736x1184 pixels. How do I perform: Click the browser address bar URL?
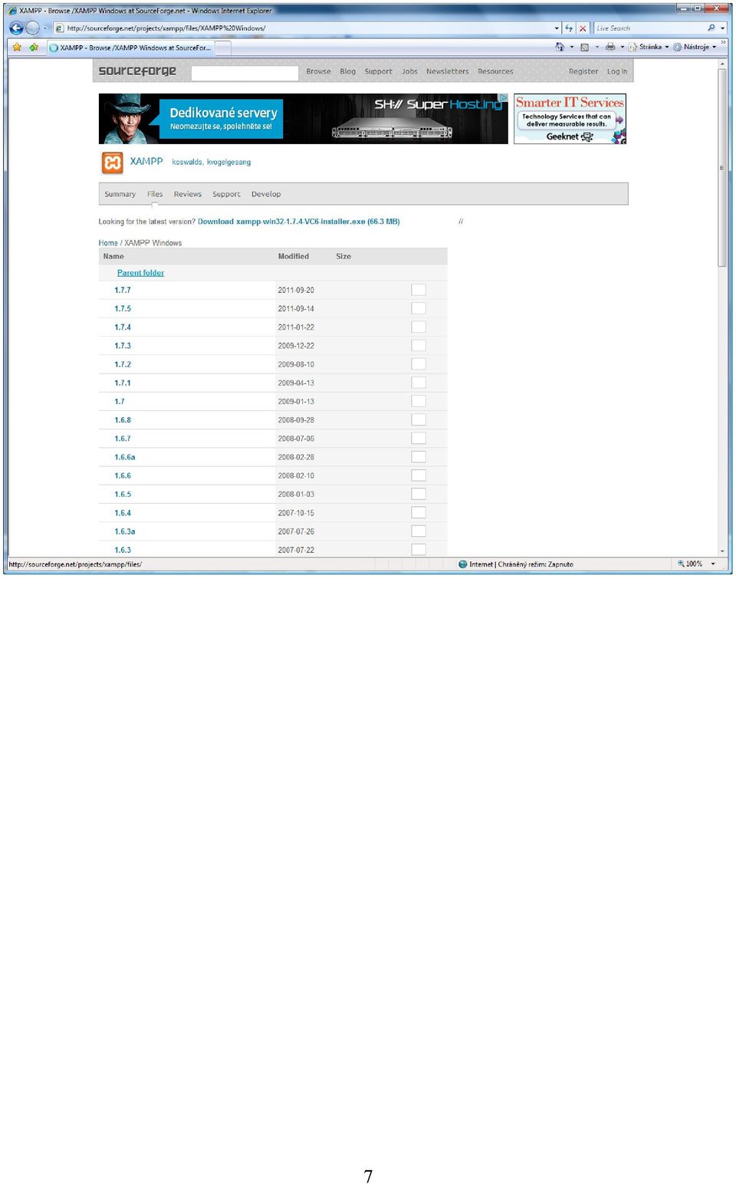166,28
